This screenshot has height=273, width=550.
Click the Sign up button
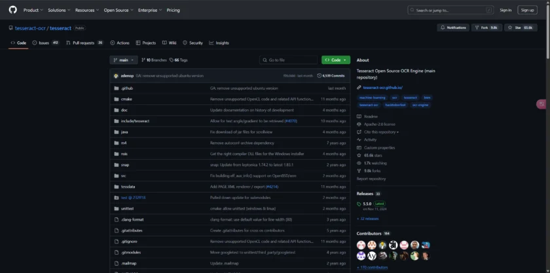click(x=527, y=10)
